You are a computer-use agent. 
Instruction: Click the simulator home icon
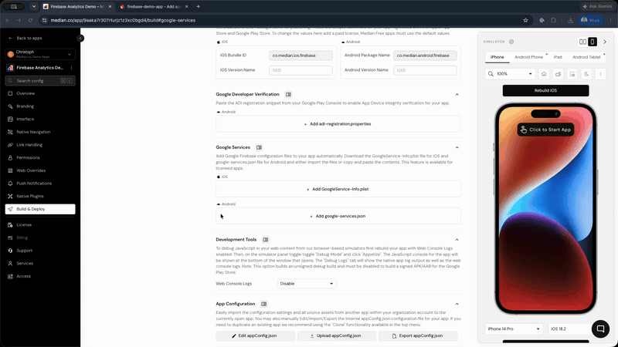click(544, 74)
